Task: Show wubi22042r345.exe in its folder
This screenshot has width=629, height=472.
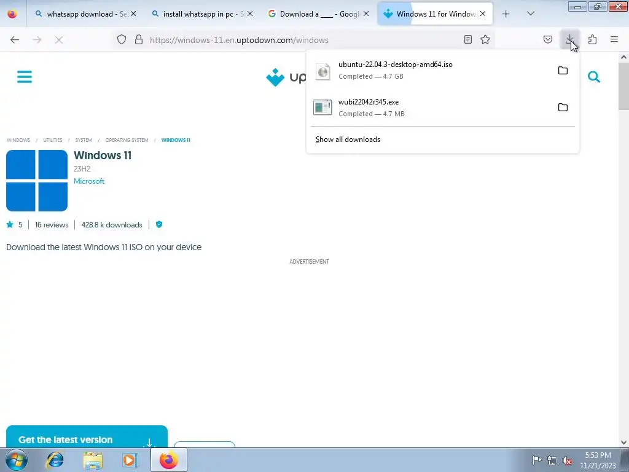Action: pyautogui.click(x=563, y=107)
